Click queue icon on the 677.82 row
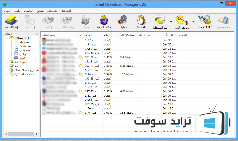 (81, 91)
